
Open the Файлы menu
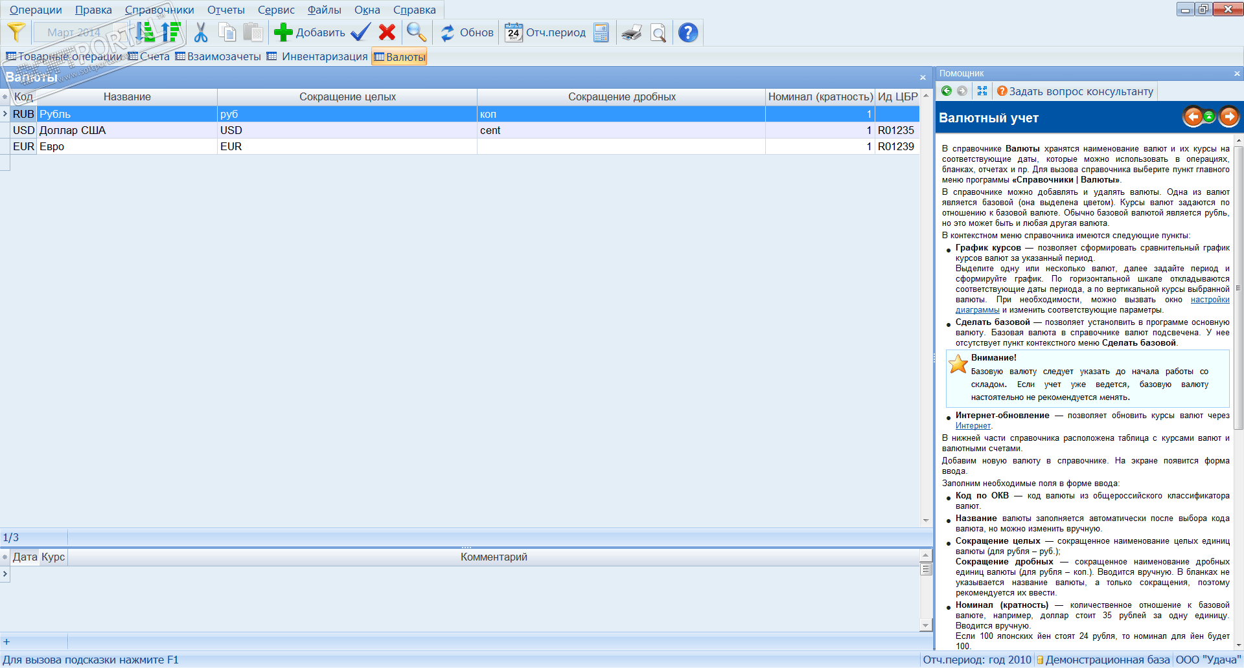(324, 10)
